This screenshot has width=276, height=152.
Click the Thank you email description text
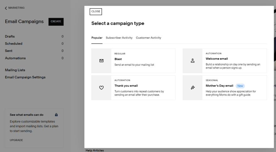(x=139, y=93)
